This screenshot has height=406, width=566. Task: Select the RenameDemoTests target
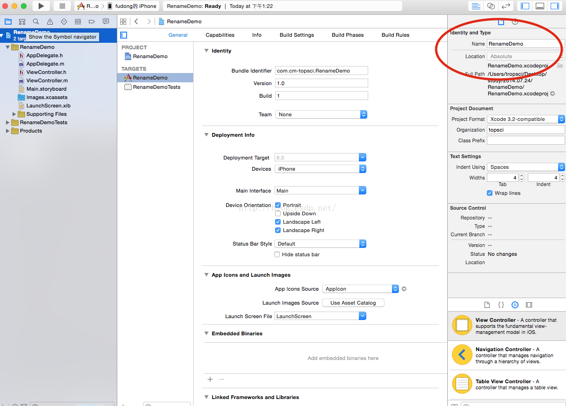pyautogui.click(x=155, y=87)
